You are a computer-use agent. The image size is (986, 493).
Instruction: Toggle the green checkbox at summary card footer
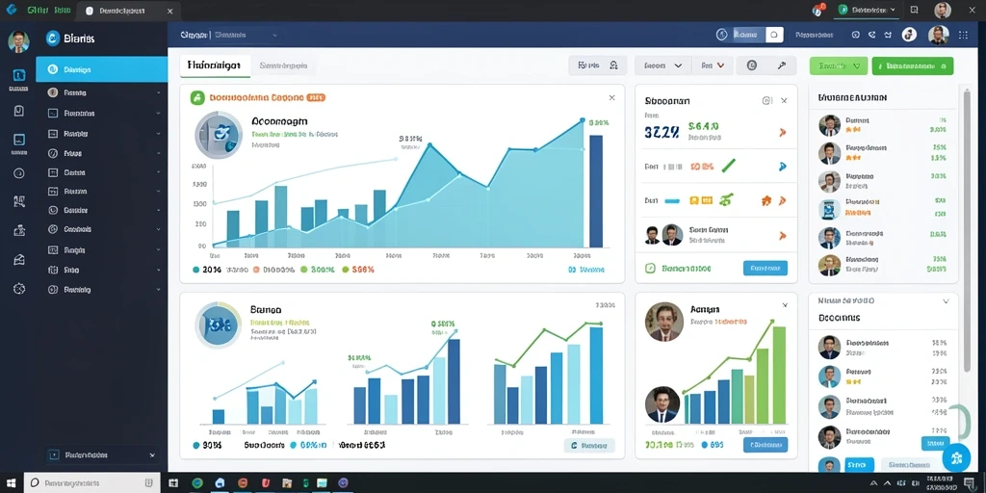650,269
